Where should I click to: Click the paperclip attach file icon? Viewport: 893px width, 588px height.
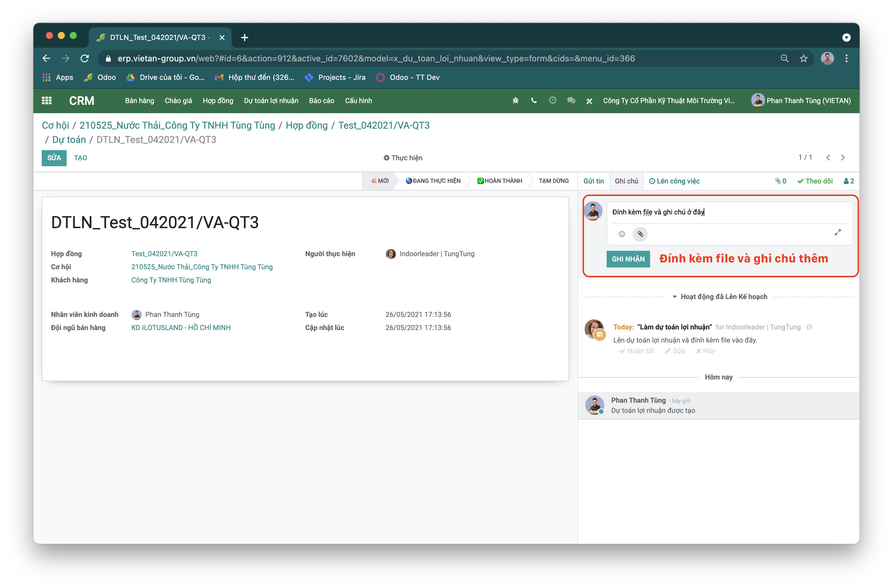click(x=640, y=234)
